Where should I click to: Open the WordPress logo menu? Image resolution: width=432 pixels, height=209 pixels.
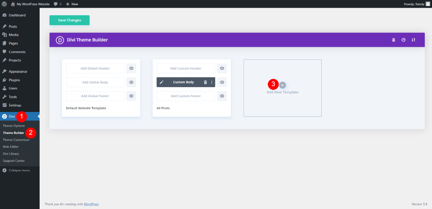tap(4, 4)
